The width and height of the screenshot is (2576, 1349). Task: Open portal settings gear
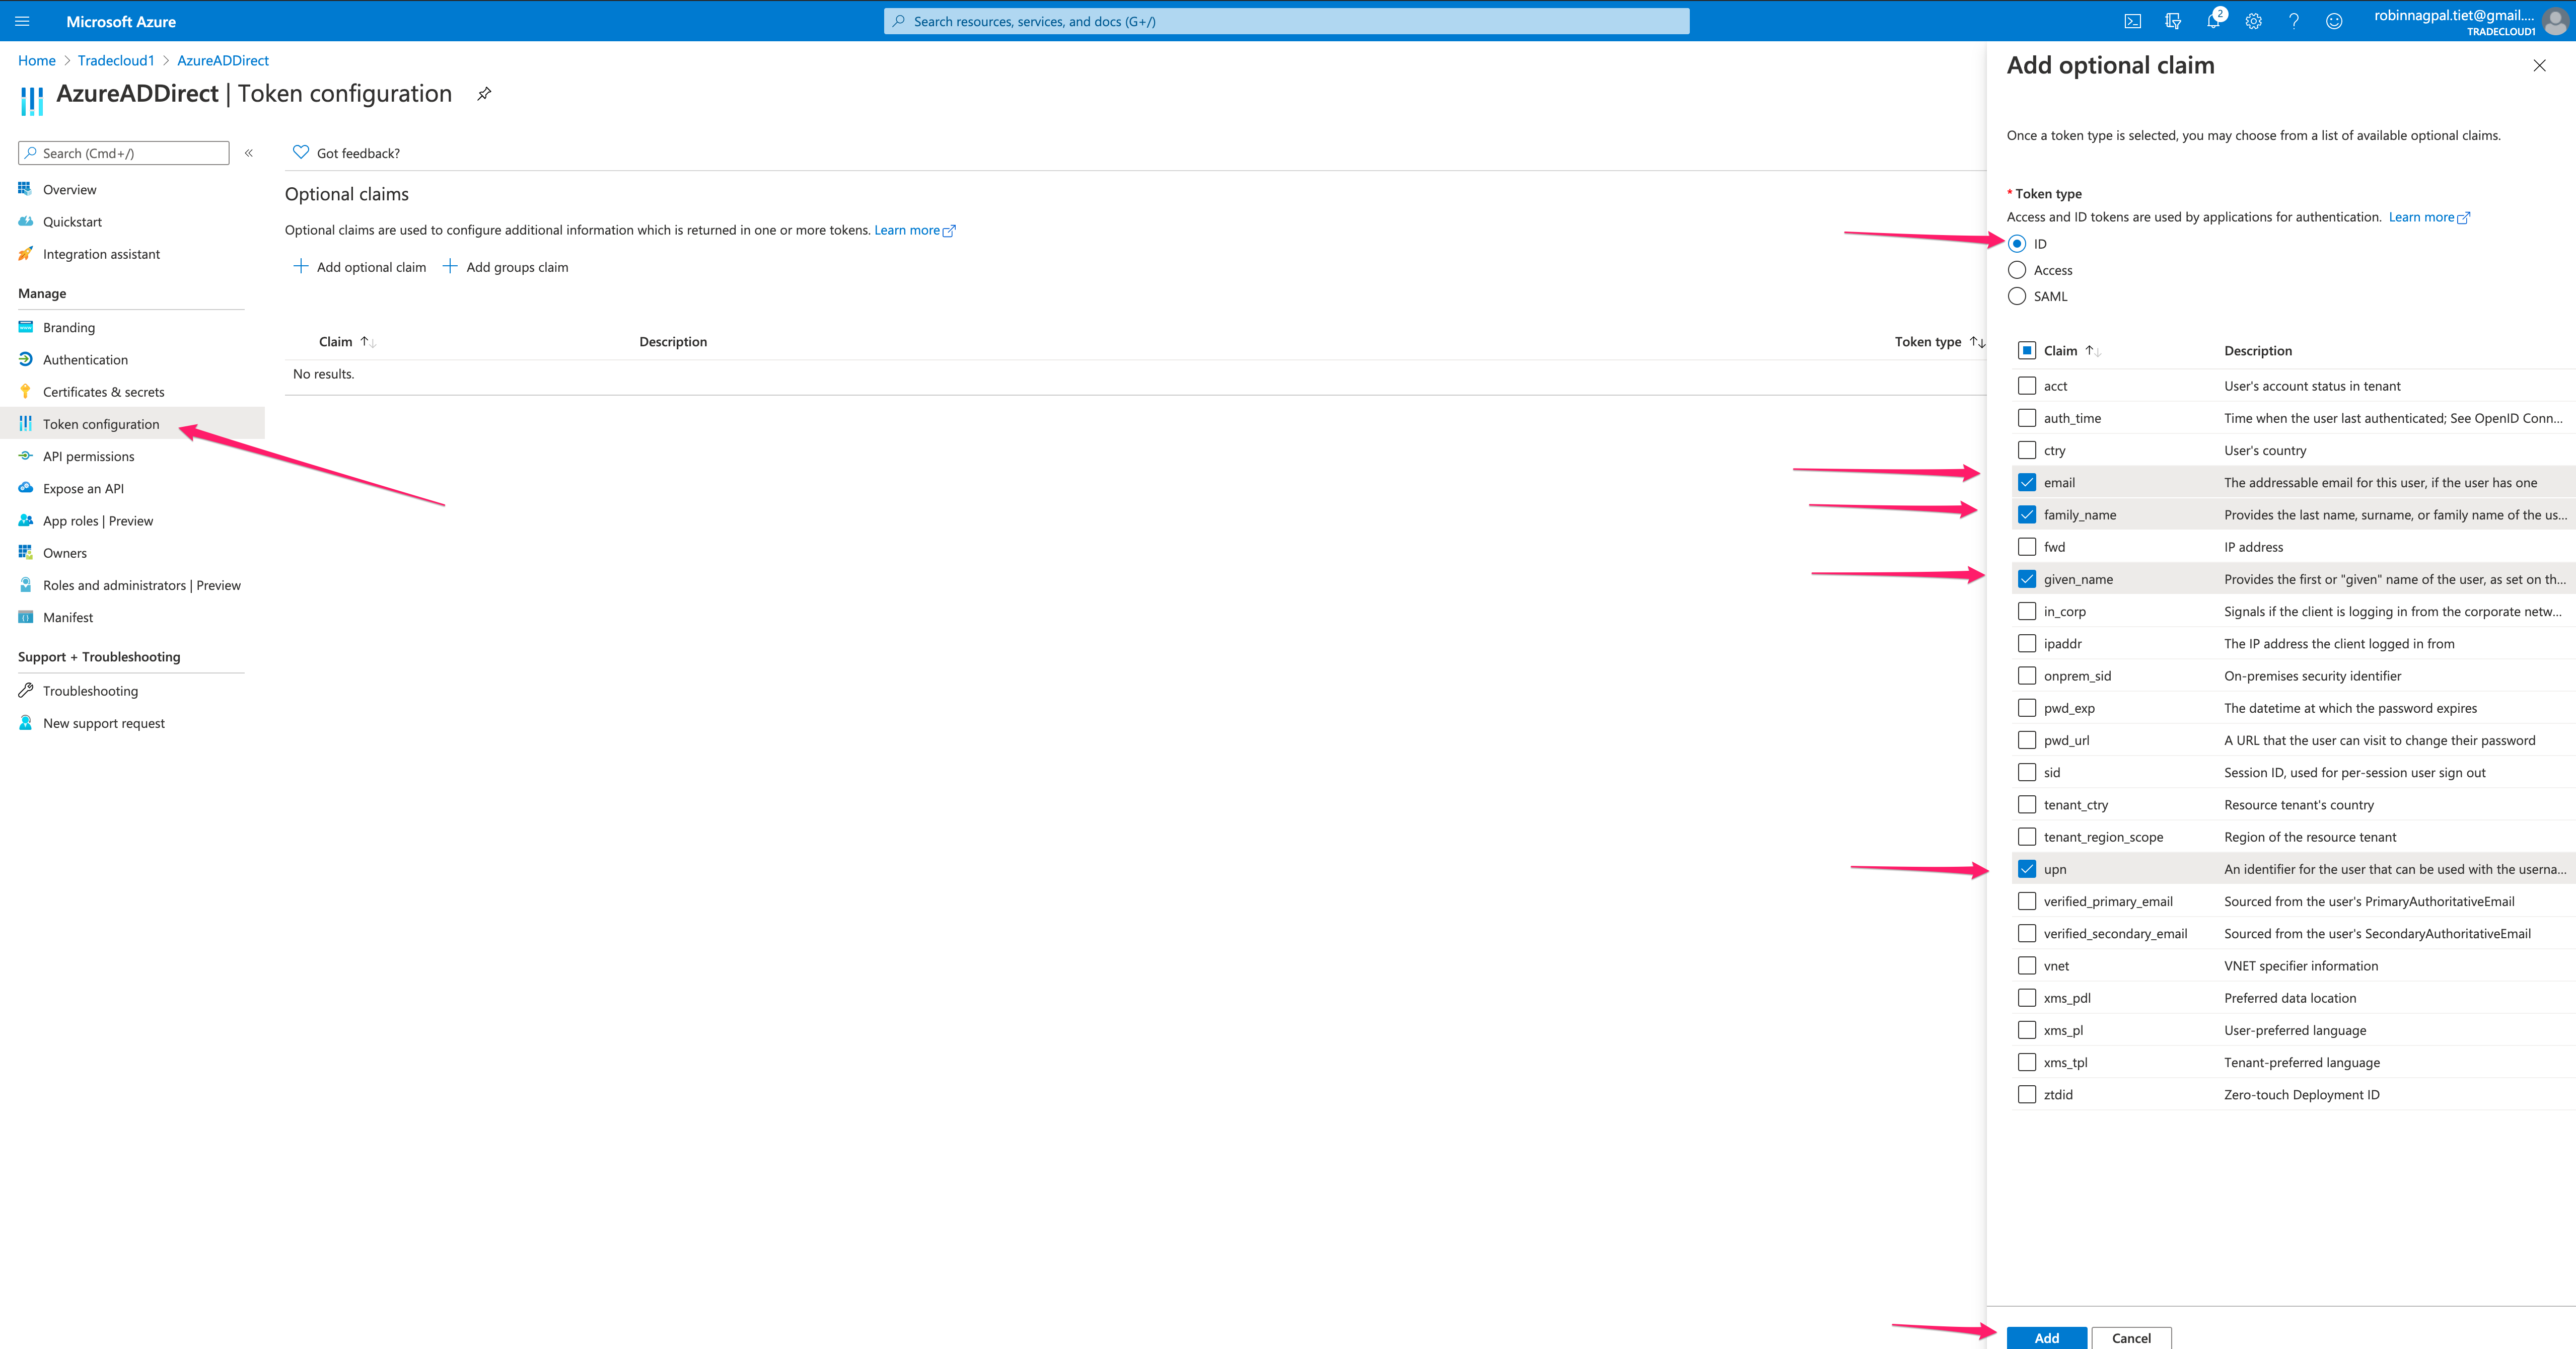tap(2253, 21)
